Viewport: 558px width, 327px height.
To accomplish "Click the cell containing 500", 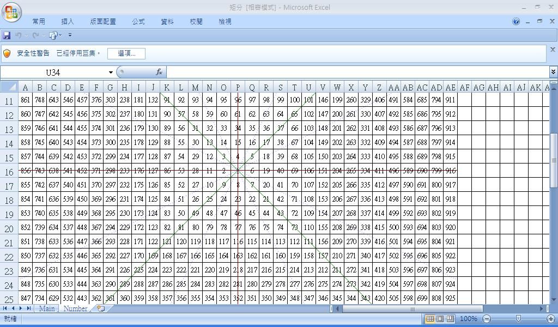I will (393, 227).
